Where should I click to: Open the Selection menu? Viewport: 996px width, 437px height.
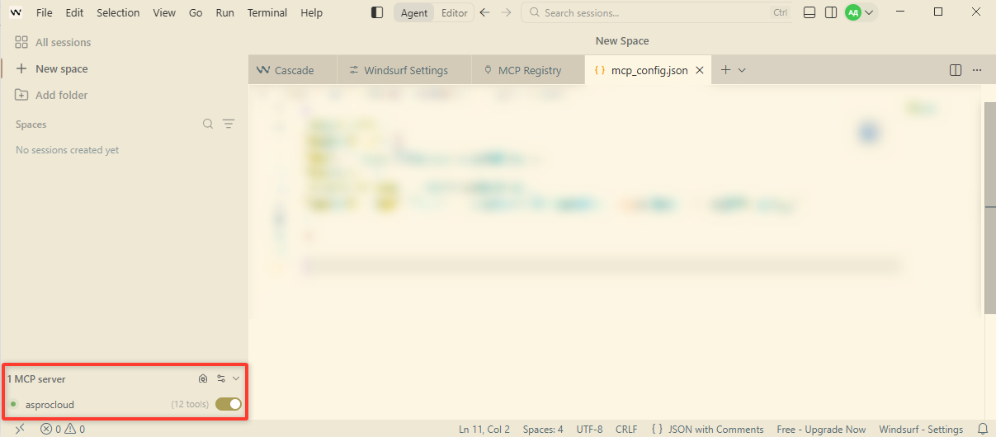click(118, 12)
